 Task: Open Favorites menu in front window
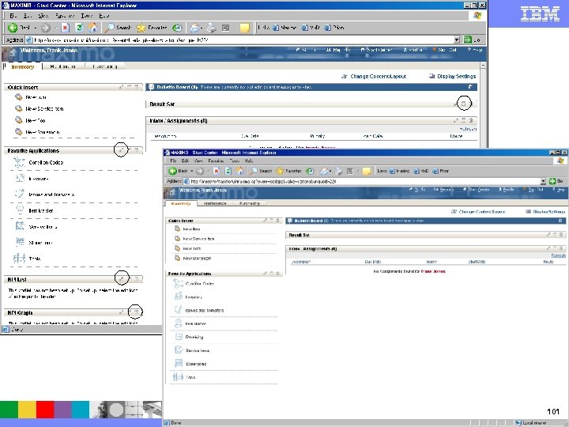pos(216,161)
